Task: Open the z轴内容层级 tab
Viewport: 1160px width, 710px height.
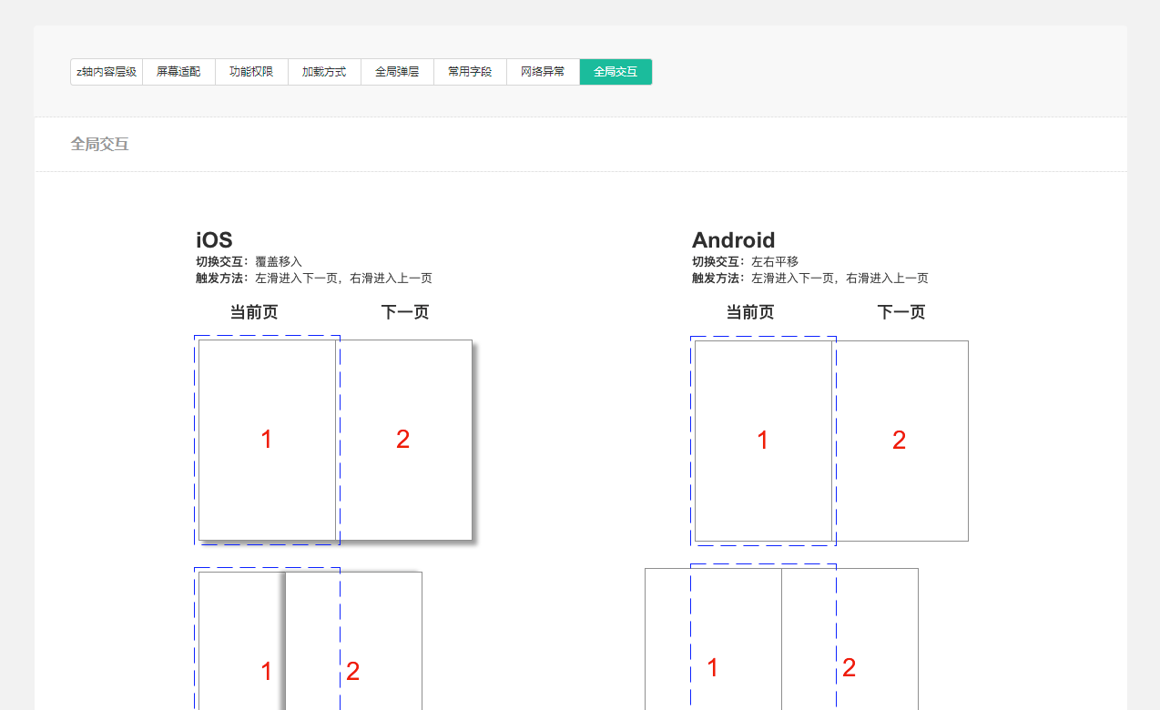Action: 107,72
